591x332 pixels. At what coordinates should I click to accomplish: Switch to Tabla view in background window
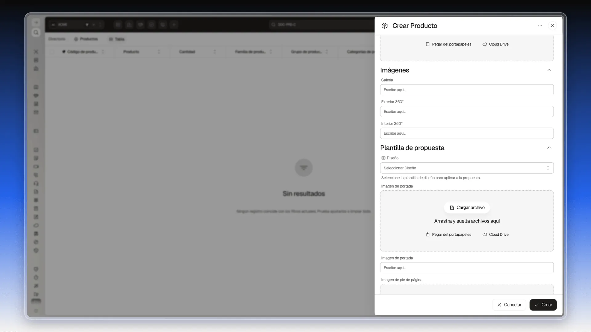point(117,39)
